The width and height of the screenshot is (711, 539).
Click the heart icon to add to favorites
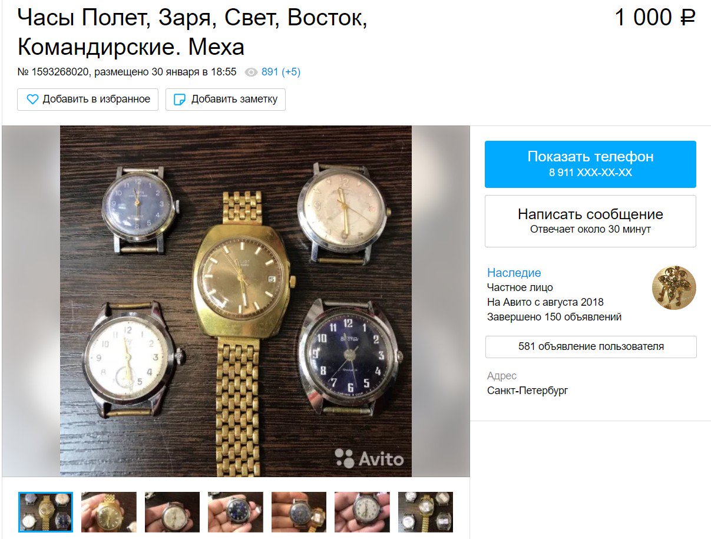pos(32,100)
